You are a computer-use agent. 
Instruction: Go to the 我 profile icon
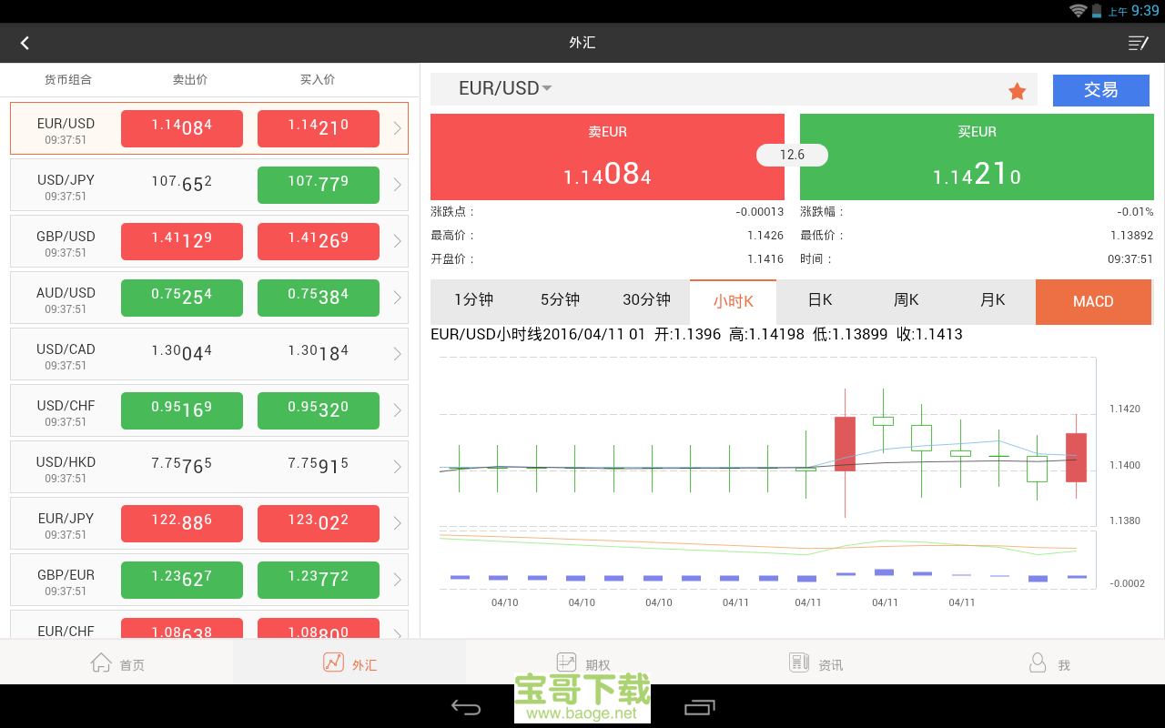coord(1038,663)
